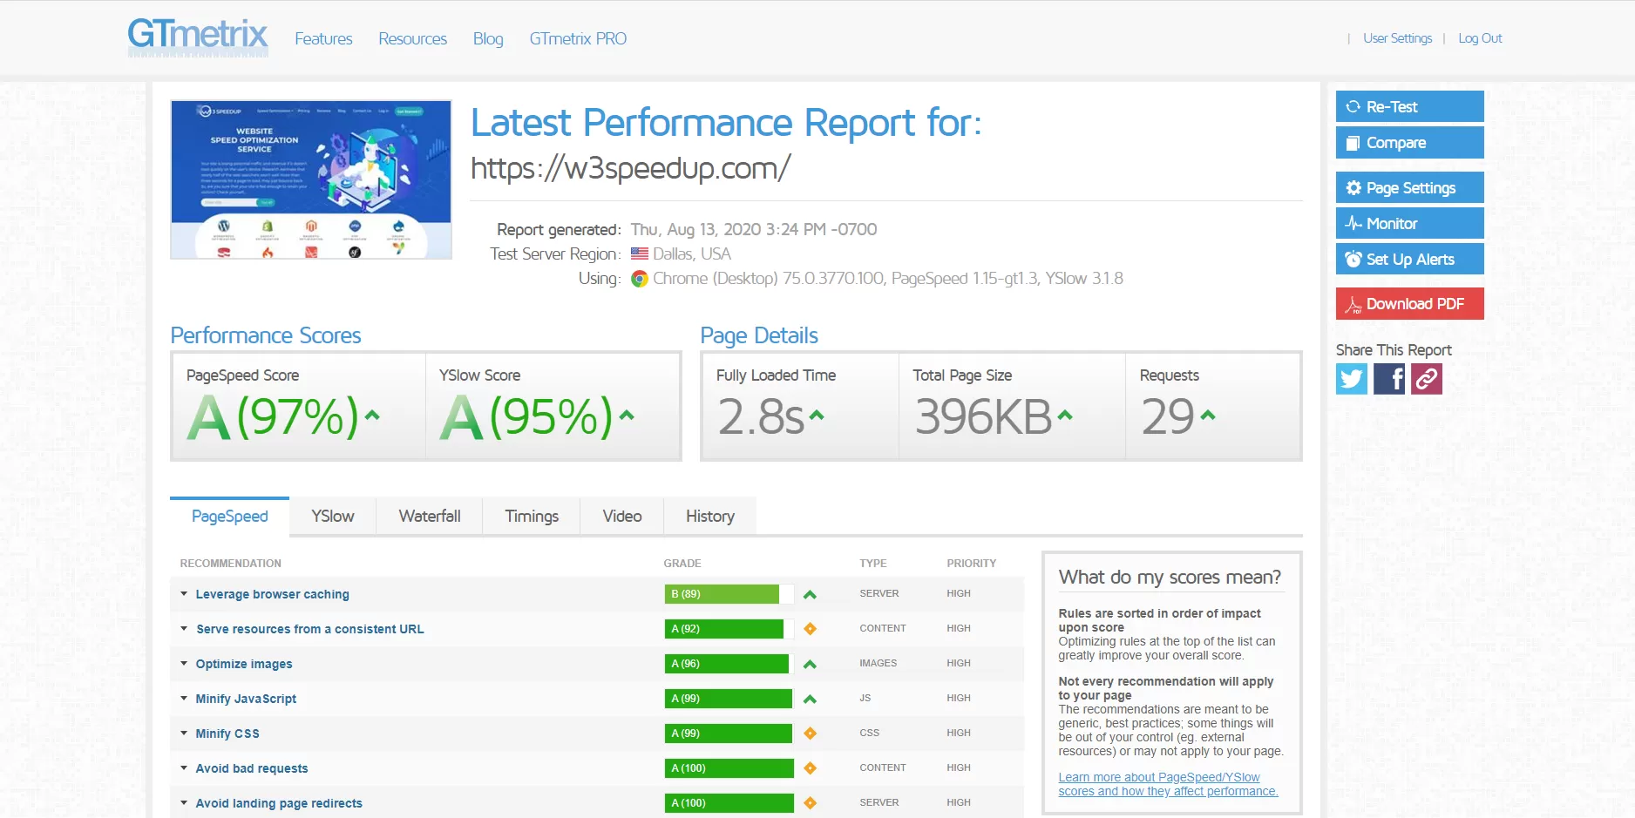Switch to the PageSpeed tab
1635x818 pixels.
tap(230, 517)
